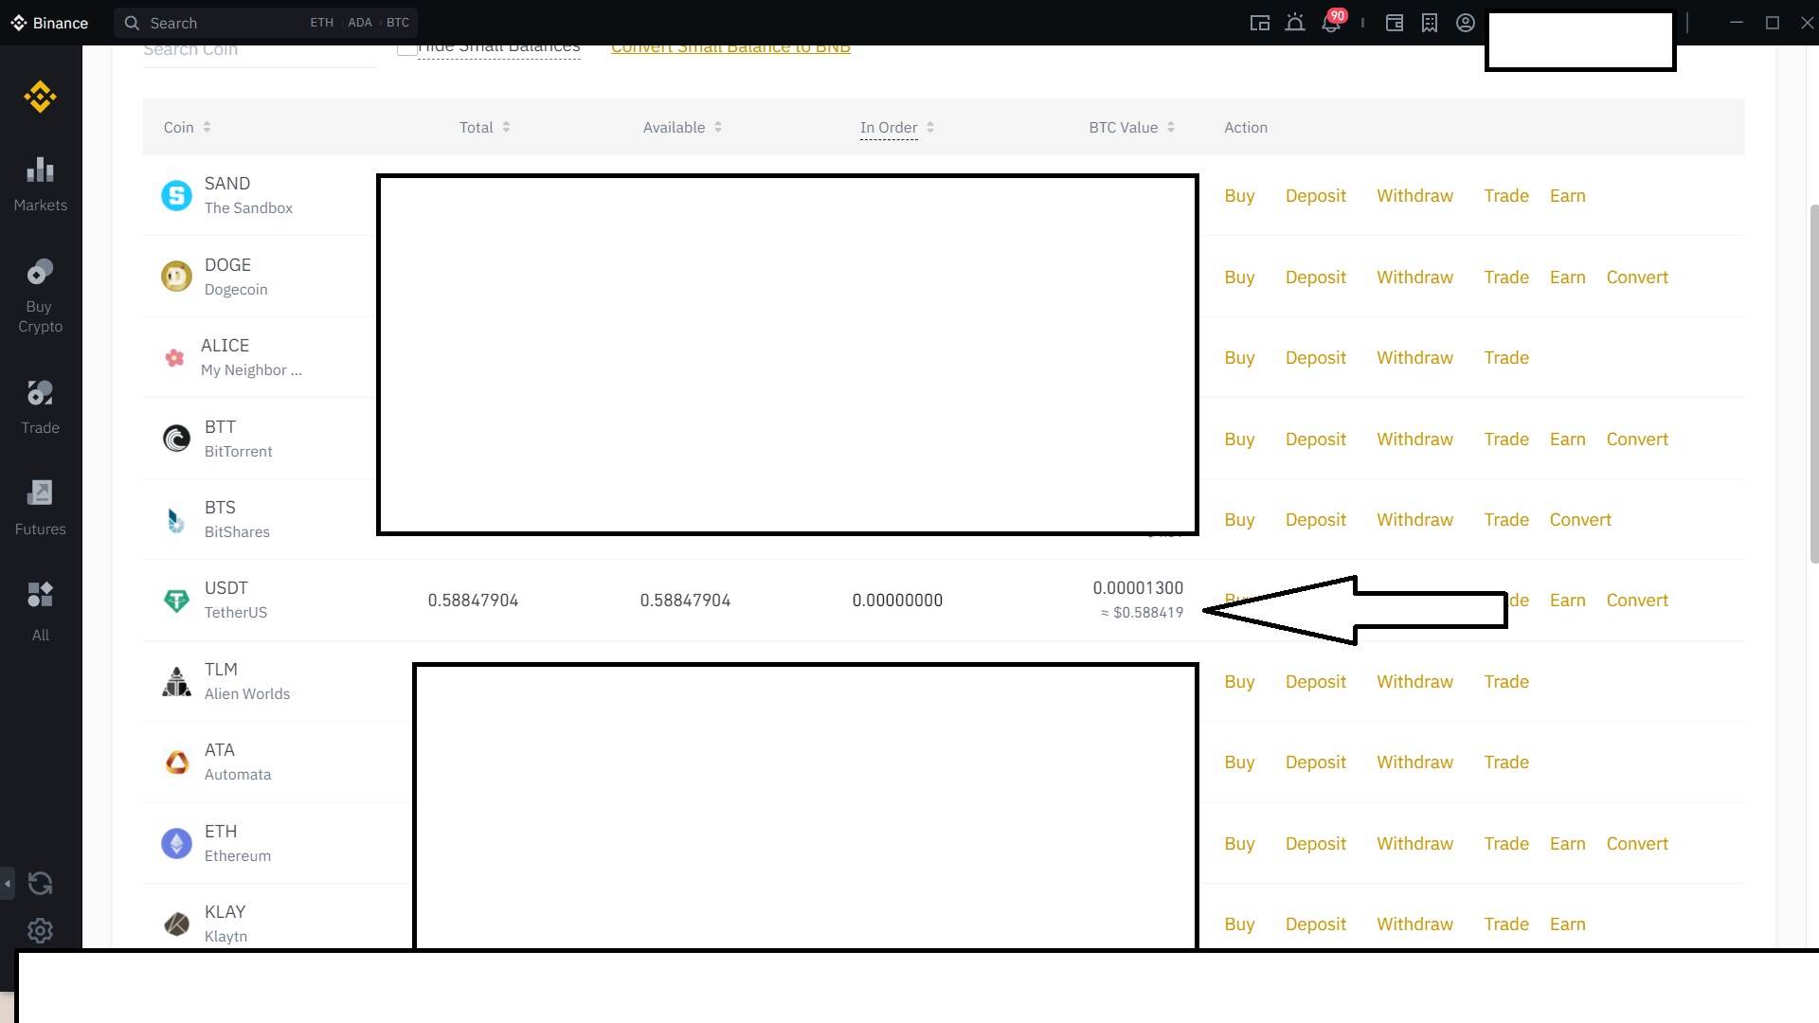Click Buy in the SAND row

tap(1239, 196)
